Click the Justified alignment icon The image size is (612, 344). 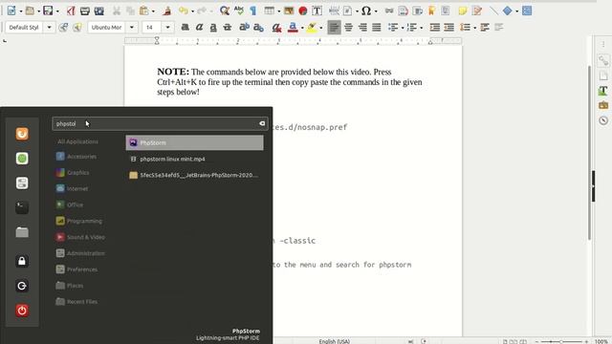click(x=376, y=27)
